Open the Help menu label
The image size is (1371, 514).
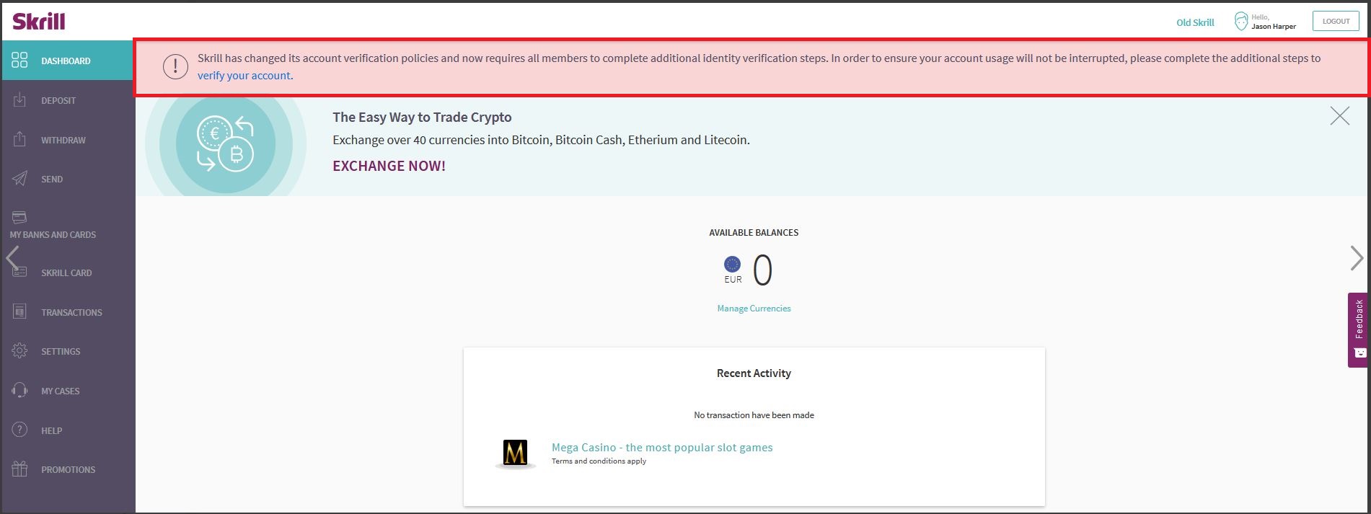[52, 430]
